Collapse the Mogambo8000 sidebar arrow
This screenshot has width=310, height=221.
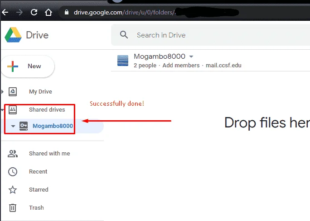(x=13, y=126)
